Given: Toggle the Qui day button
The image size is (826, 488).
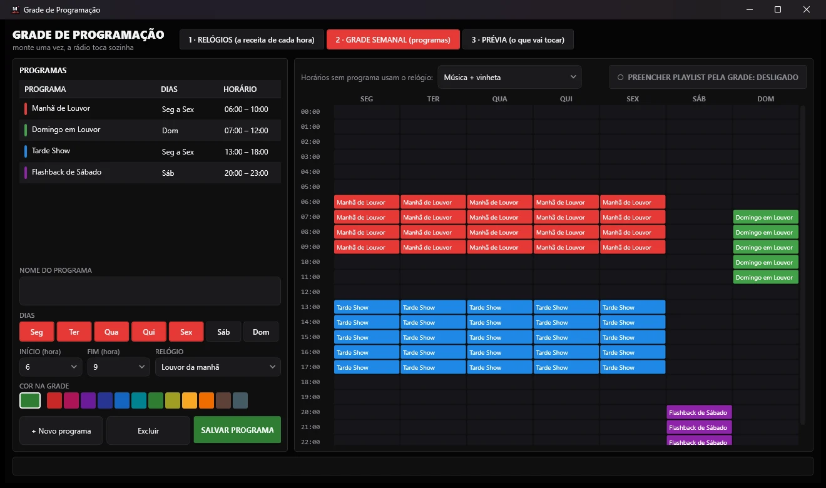Looking at the screenshot, I should (149, 332).
